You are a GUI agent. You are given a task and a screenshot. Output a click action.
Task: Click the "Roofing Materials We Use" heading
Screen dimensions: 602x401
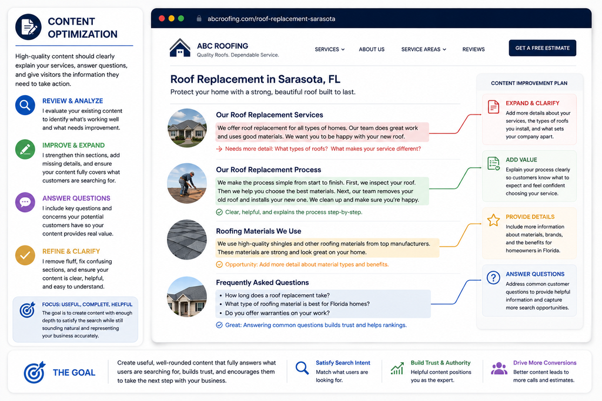point(259,231)
